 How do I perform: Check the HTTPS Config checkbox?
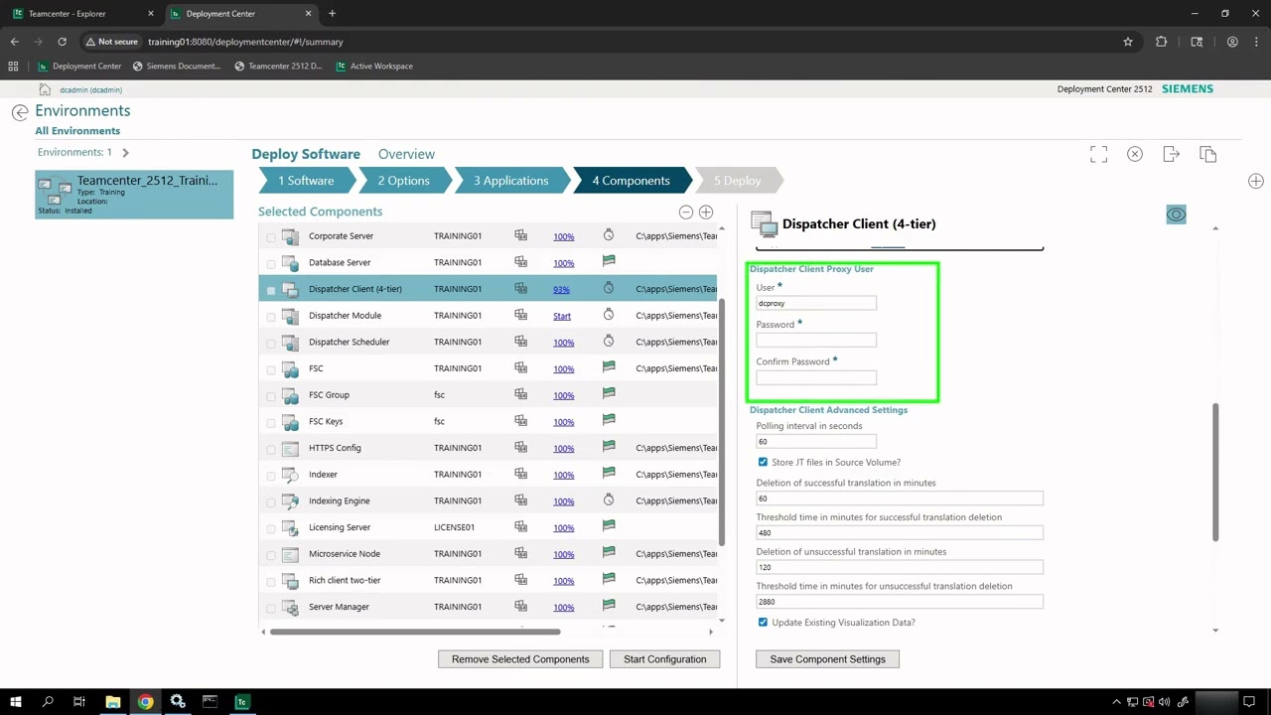pos(271,449)
